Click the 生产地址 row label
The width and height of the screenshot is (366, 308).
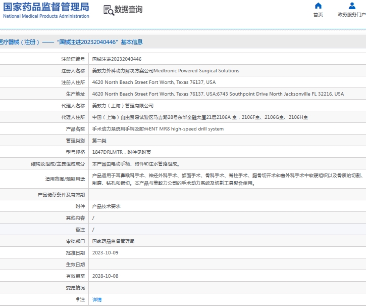pos(75,94)
